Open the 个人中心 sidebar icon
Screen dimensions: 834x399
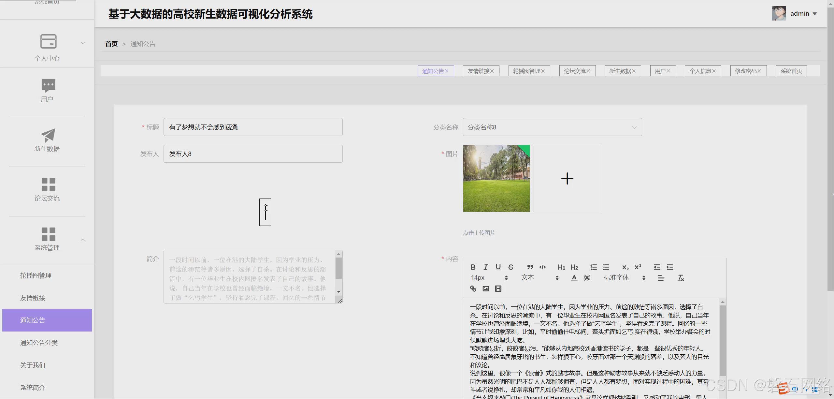coord(48,41)
